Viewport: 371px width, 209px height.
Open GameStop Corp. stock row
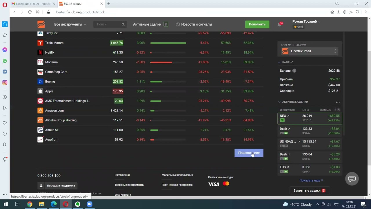(150, 72)
